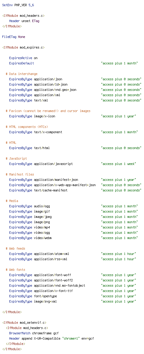Click the application/font-woff2 line

[73, 280]
